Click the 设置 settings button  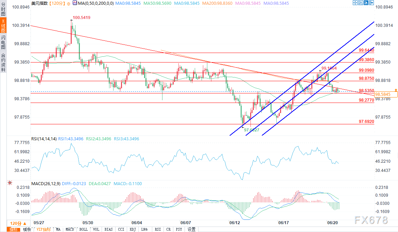tap(191, 229)
